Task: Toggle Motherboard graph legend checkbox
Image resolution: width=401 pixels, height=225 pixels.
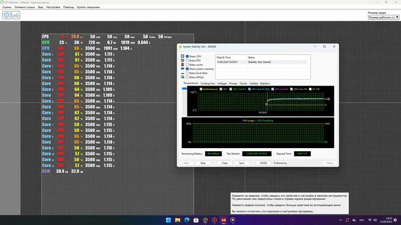Action: (201, 89)
